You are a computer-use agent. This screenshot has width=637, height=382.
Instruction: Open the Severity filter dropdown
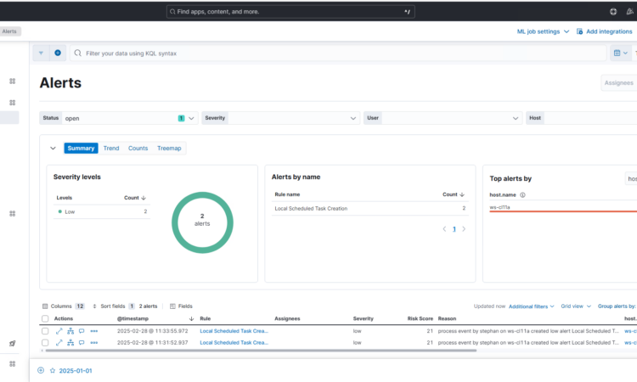(281, 118)
